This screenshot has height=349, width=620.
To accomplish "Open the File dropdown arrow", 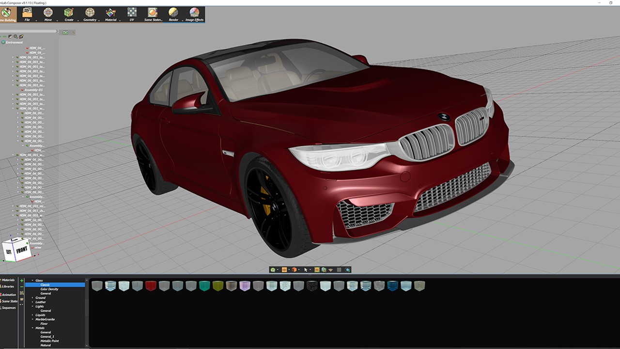I will point(36,20).
